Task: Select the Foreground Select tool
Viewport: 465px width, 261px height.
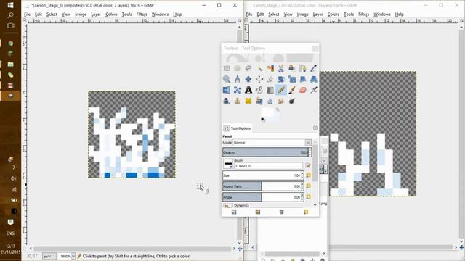Action: (292, 68)
